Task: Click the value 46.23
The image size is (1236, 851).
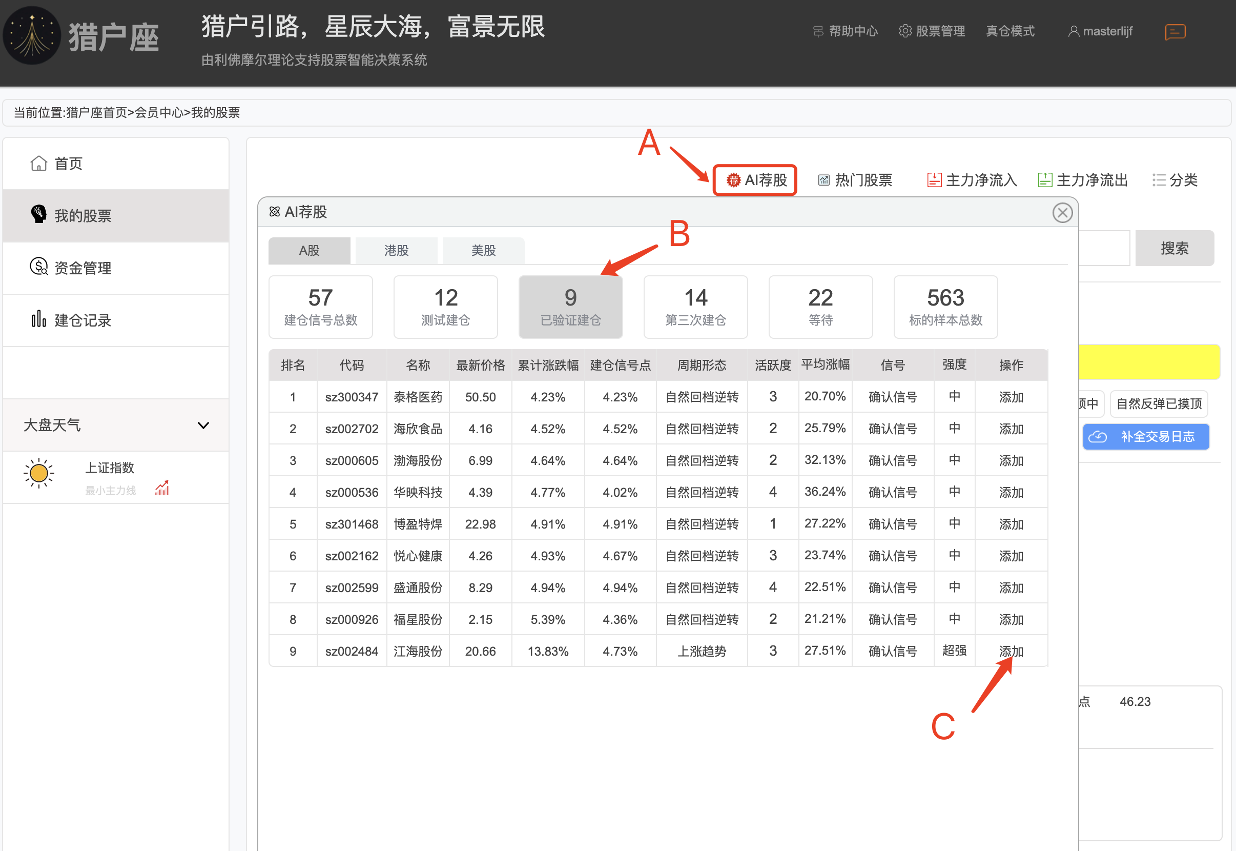Action: click(x=1135, y=702)
